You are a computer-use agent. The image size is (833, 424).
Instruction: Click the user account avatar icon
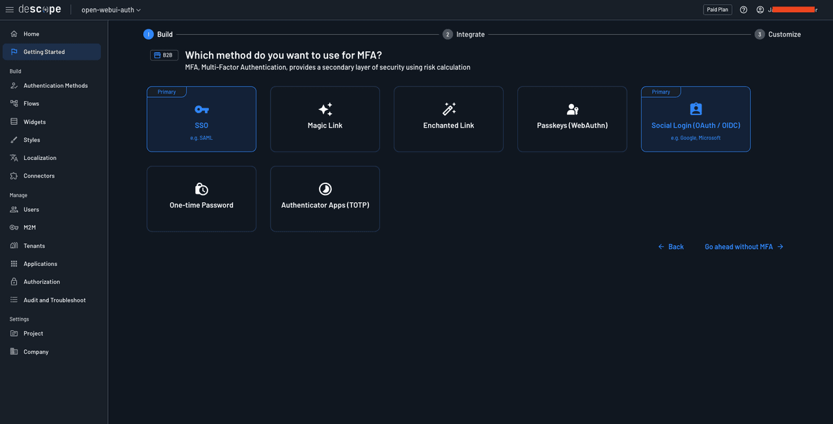pyautogui.click(x=760, y=10)
